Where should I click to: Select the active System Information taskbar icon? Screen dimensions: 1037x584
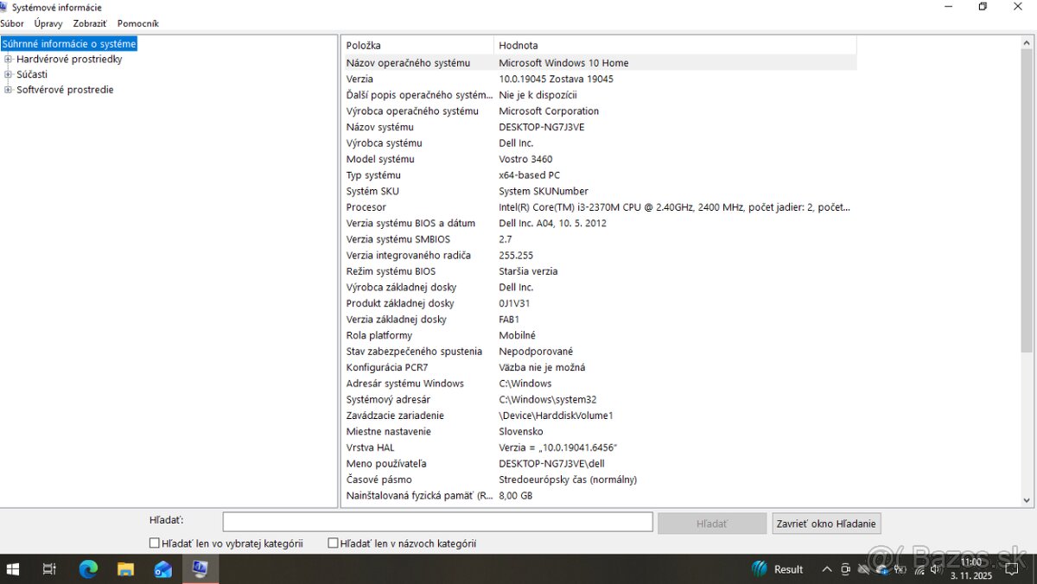click(200, 569)
